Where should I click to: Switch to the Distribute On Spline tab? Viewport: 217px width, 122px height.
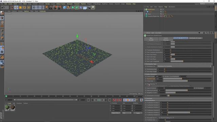(x=195, y=38)
